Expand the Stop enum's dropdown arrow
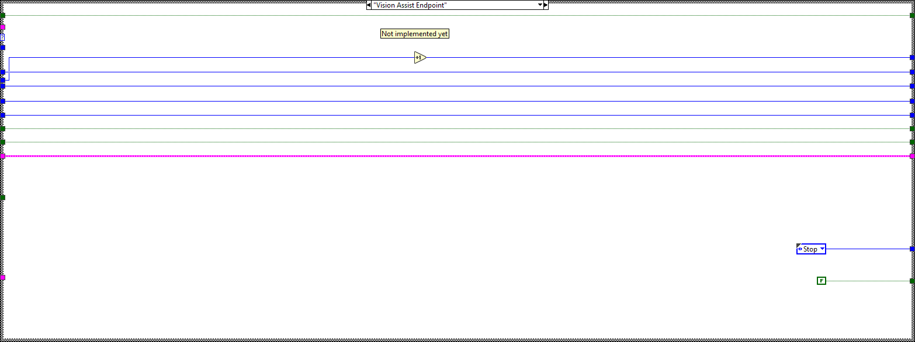The height and width of the screenshot is (342, 915). point(822,249)
